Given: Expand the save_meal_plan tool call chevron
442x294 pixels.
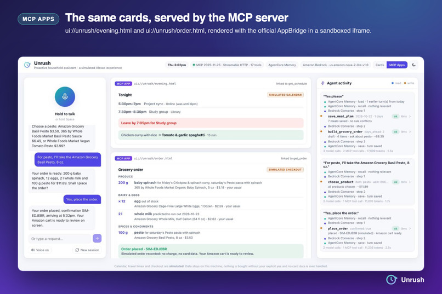Looking at the screenshot, I should (410, 117).
